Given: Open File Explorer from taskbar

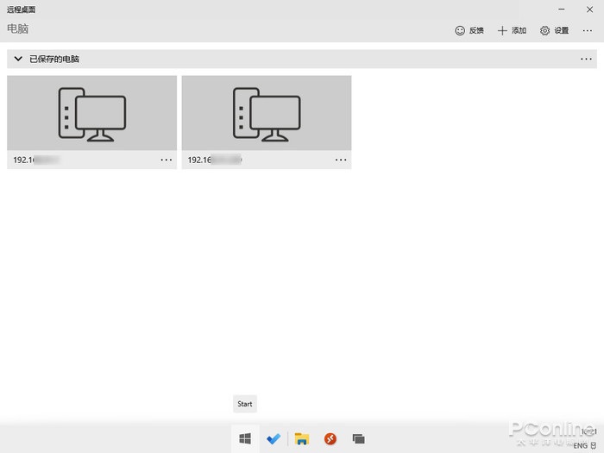Looking at the screenshot, I should (302, 438).
